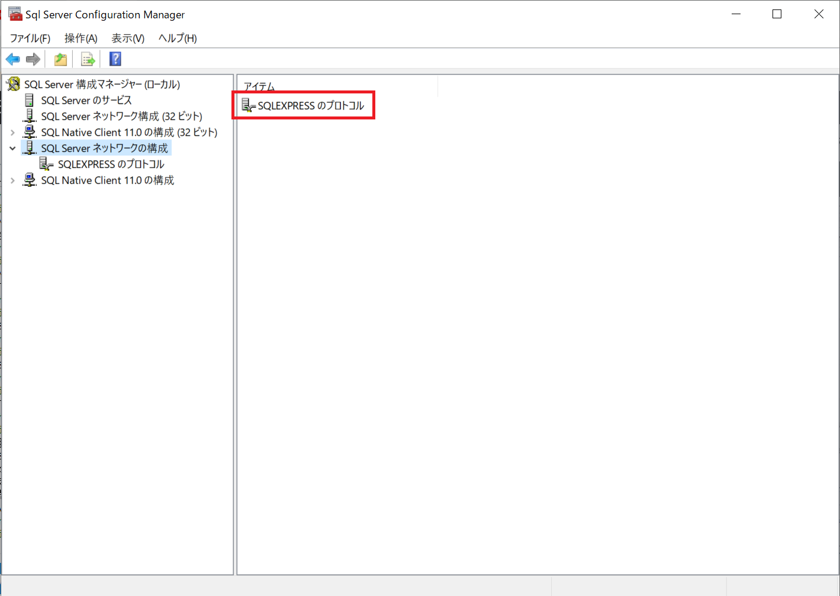Click SQLEXPRESS のプロトコル icon in right pane

pyautogui.click(x=249, y=106)
